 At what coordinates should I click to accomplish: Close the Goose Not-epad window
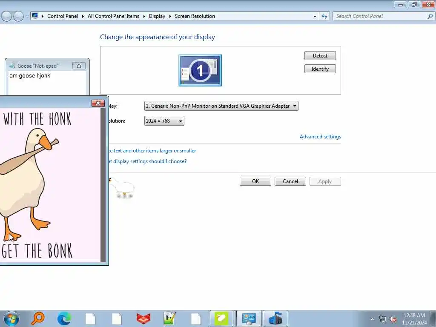click(79, 66)
